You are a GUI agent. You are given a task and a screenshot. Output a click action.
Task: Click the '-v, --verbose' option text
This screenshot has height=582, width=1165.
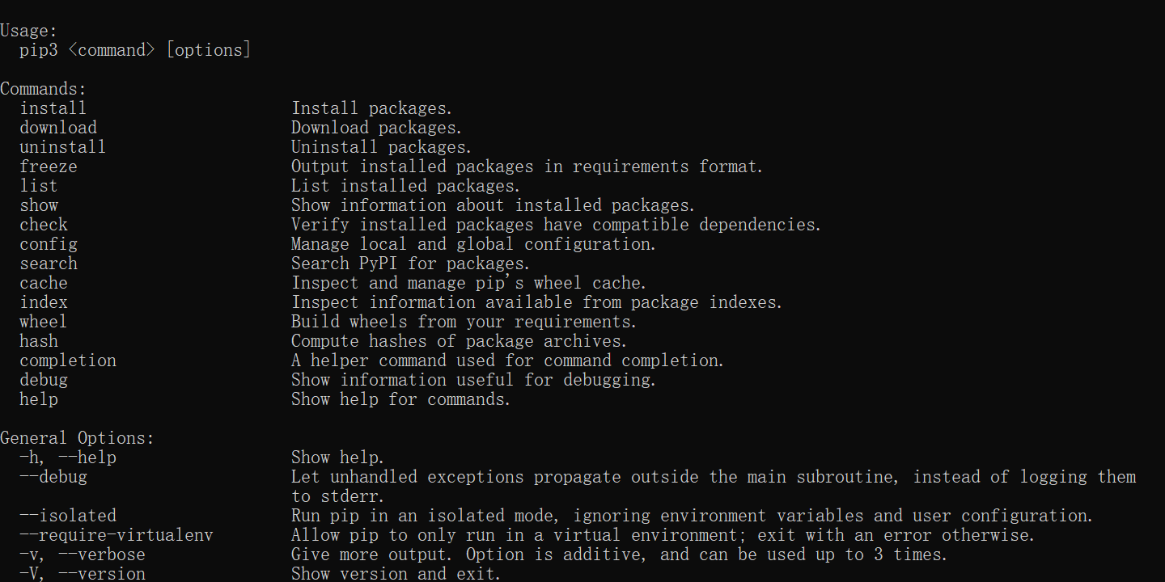[83, 555]
